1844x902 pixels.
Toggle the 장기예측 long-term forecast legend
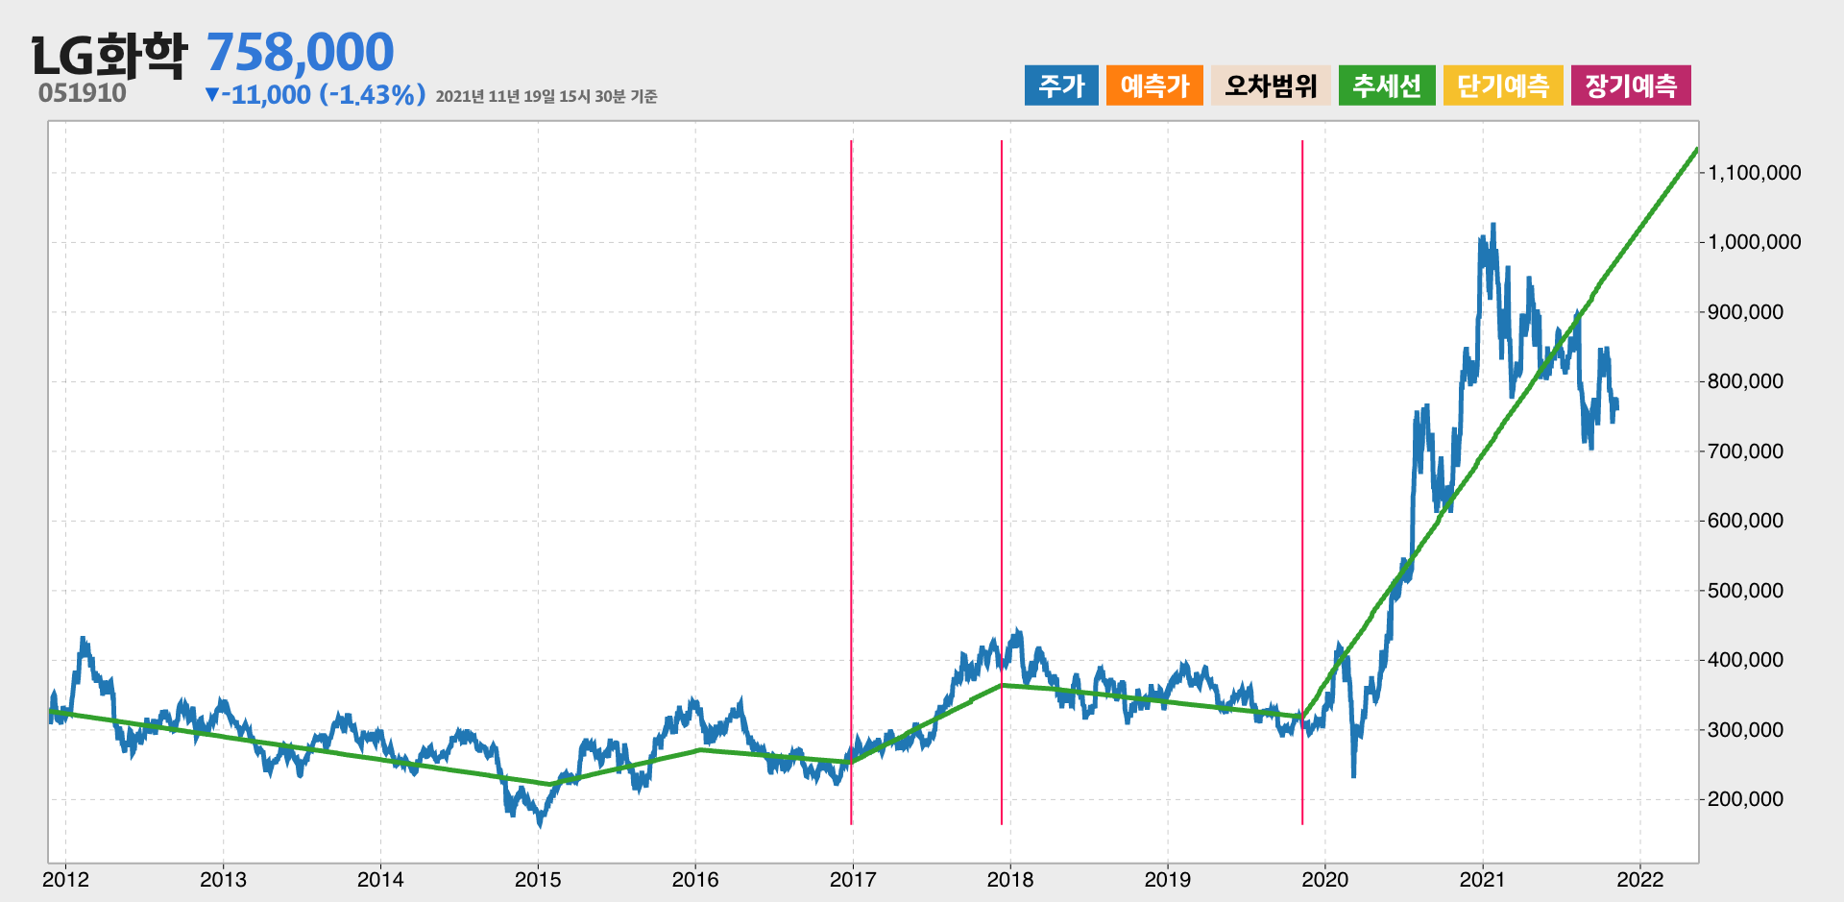tap(1631, 85)
